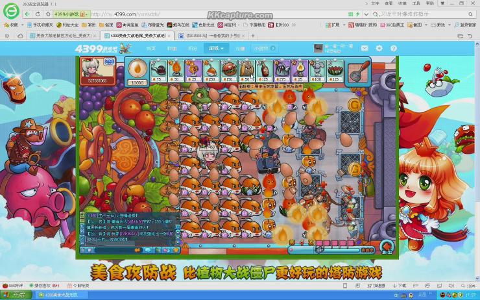Choose the grey mouse card costing 100
Image resolution: width=480 pixels, height=300 pixels.
pos(317,71)
